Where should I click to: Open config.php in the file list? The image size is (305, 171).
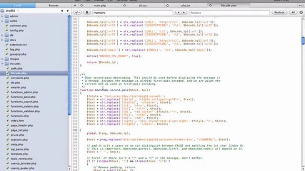(x=17, y=30)
